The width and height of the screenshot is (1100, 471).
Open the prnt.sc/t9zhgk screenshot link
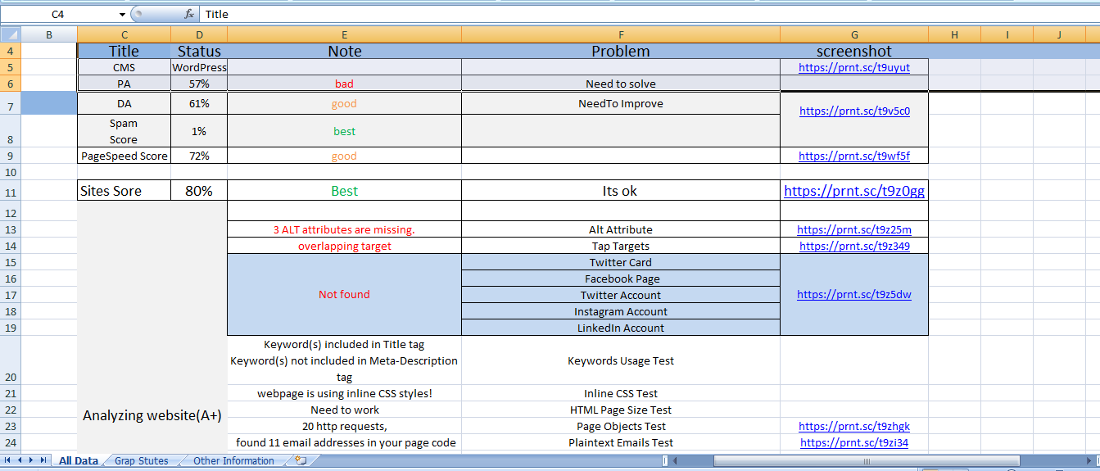point(854,426)
